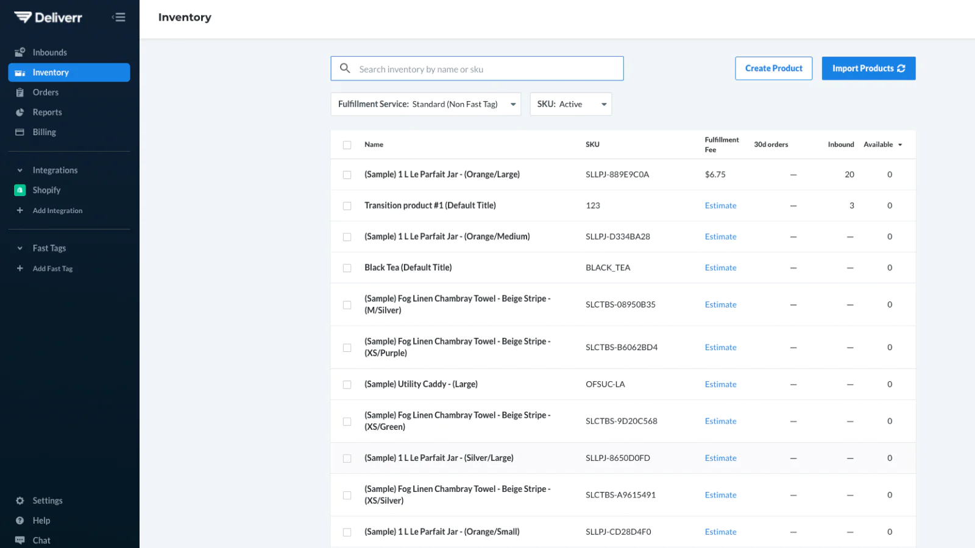Click the Orders clipboard icon
The width and height of the screenshot is (975, 548).
[x=20, y=93]
